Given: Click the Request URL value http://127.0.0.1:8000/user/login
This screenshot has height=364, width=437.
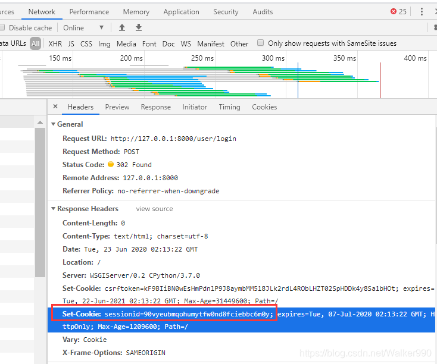Looking at the screenshot, I should coord(173,139).
